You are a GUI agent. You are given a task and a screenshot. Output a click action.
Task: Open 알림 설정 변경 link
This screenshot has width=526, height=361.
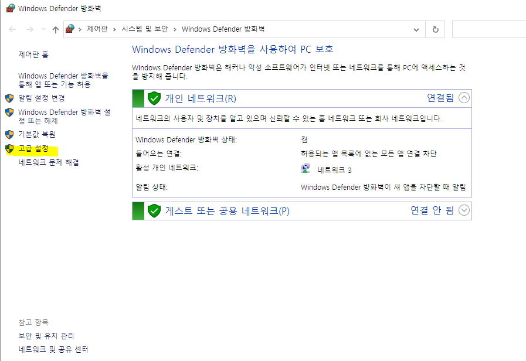tap(41, 98)
